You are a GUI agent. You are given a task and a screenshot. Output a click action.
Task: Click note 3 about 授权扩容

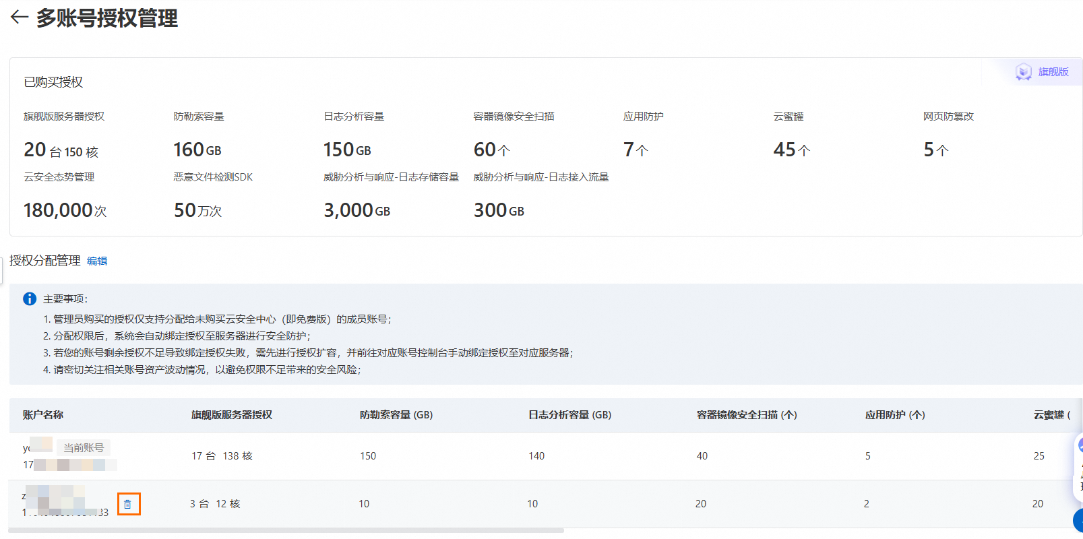click(309, 353)
